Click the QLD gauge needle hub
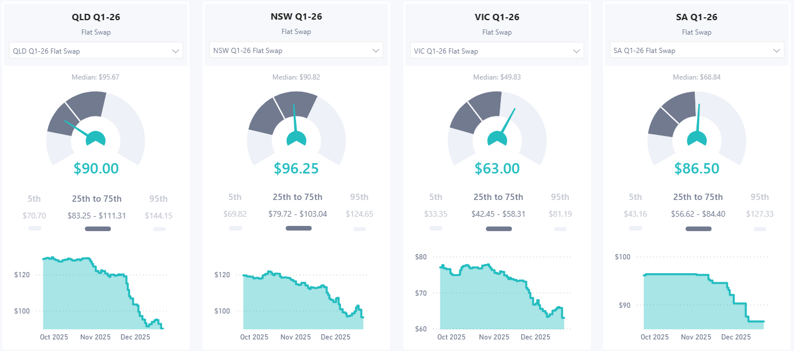The height and width of the screenshot is (351, 794). pos(96,138)
